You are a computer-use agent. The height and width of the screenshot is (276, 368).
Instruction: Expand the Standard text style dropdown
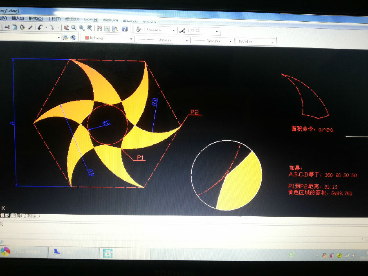[x=174, y=31]
